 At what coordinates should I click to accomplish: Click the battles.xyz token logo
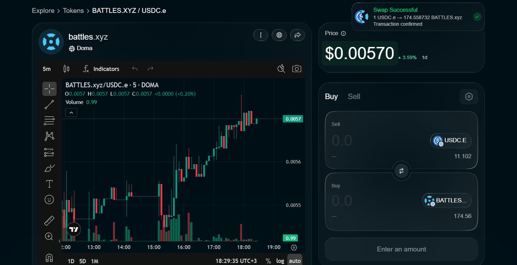pyautogui.click(x=51, y=42)
